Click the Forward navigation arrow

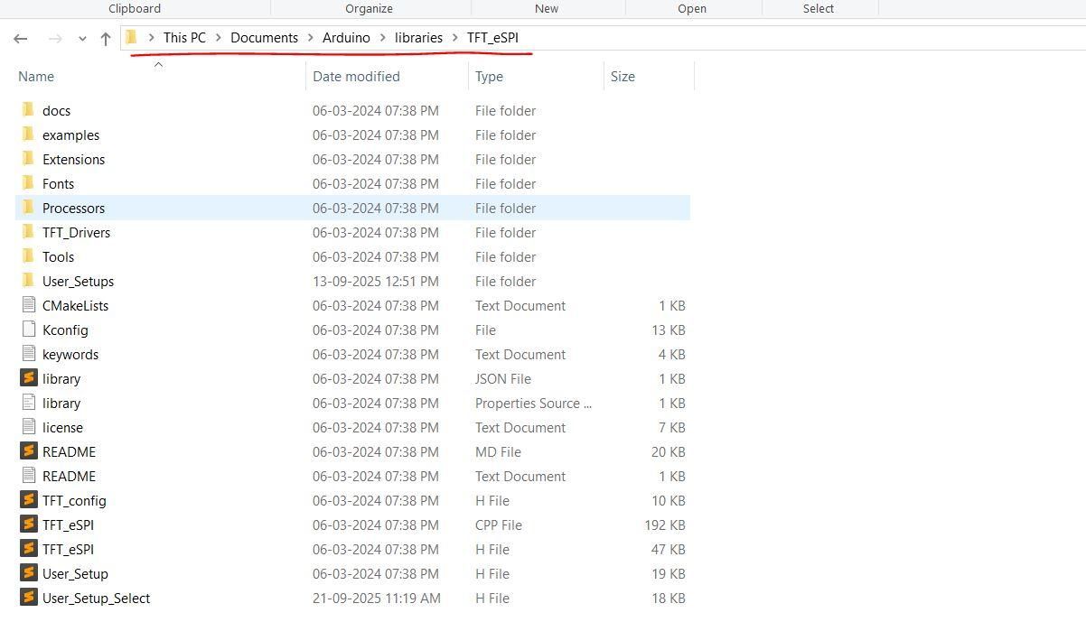pos(55,39)
